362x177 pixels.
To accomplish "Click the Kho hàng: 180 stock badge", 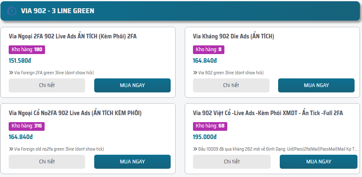I will (27, 50).
